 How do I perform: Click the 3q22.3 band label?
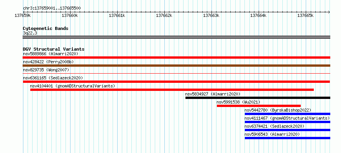pyautogui.click(x=30, y=33)
